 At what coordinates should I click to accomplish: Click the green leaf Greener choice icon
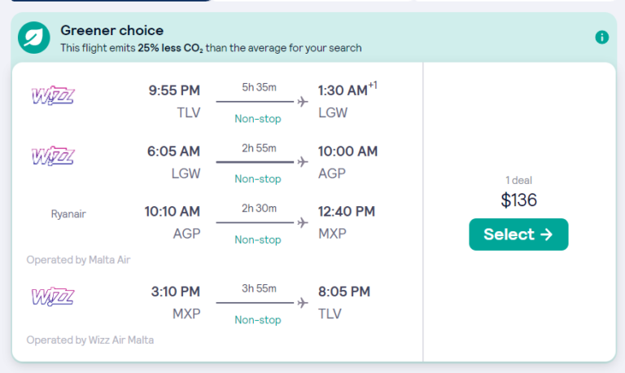coord(34,37)
